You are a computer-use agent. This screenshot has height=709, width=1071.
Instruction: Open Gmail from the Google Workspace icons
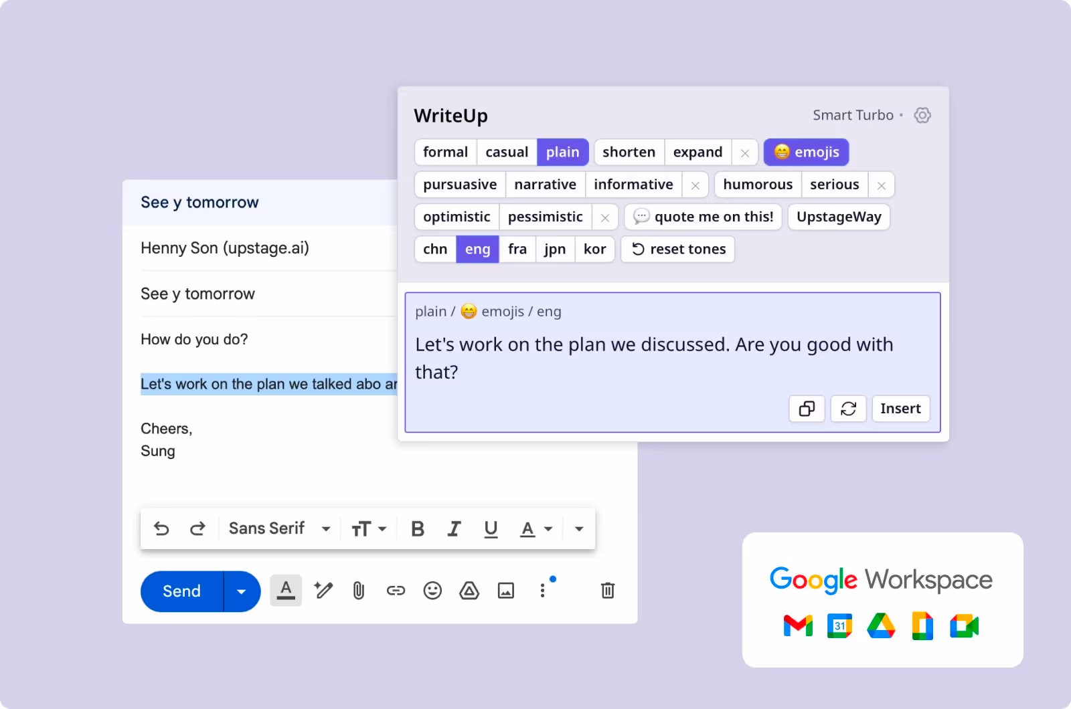coord(797,626)
